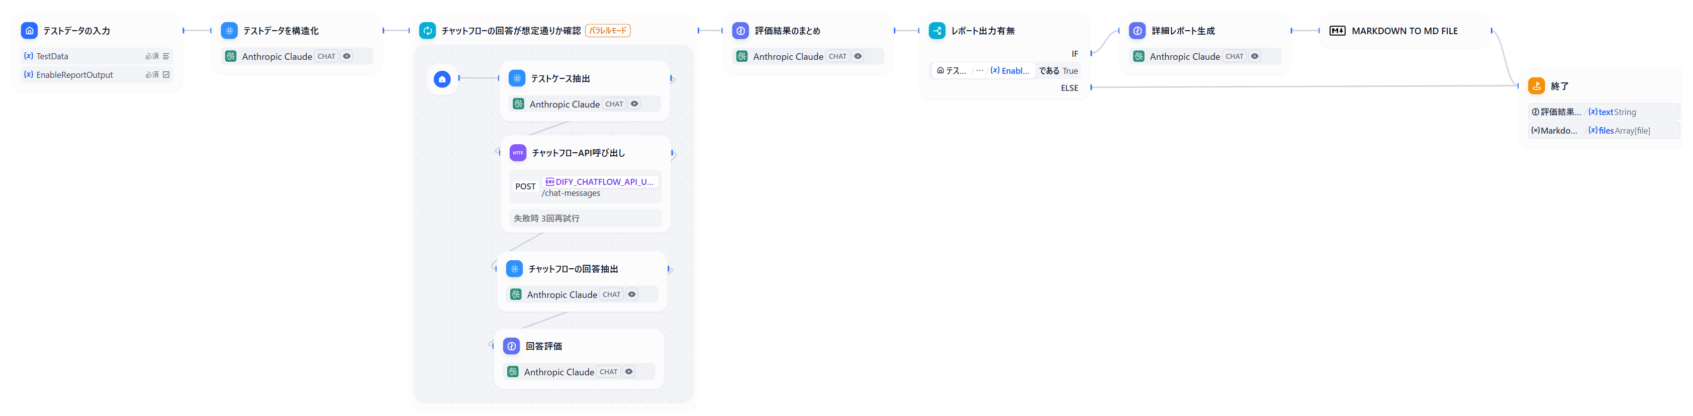Image resolution: width=1693 pixels, height=416 pixels.
Task: Toggle the eye icon in 回答評価 model row
Action: tap(629, 372)
